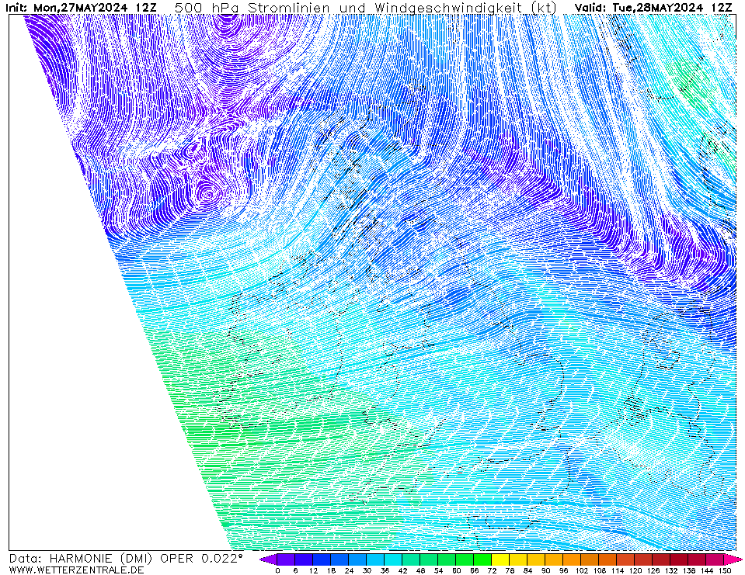Click the '150' legend value label

[725, 570]
